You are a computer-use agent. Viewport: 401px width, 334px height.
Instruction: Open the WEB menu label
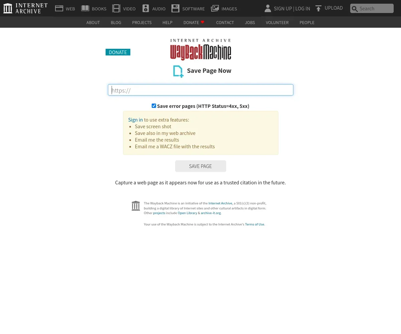tap(71, 9)
